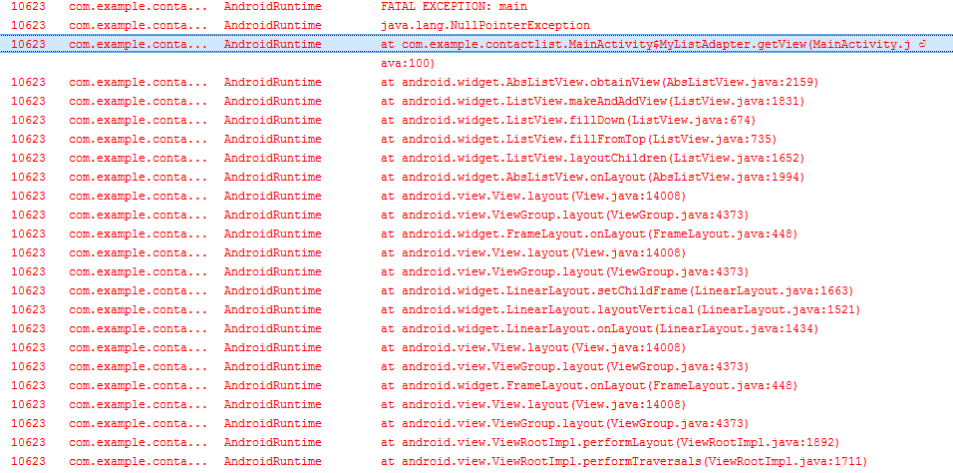
Task: Click PID 10623 in the FATAL EXCEPTION row
Action: click(x=27, y=6)
